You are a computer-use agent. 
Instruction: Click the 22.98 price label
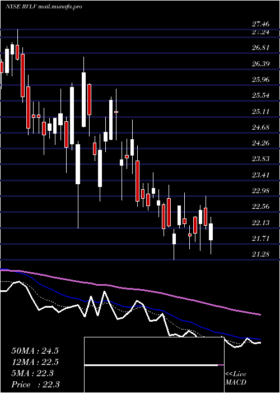(261, 190)
